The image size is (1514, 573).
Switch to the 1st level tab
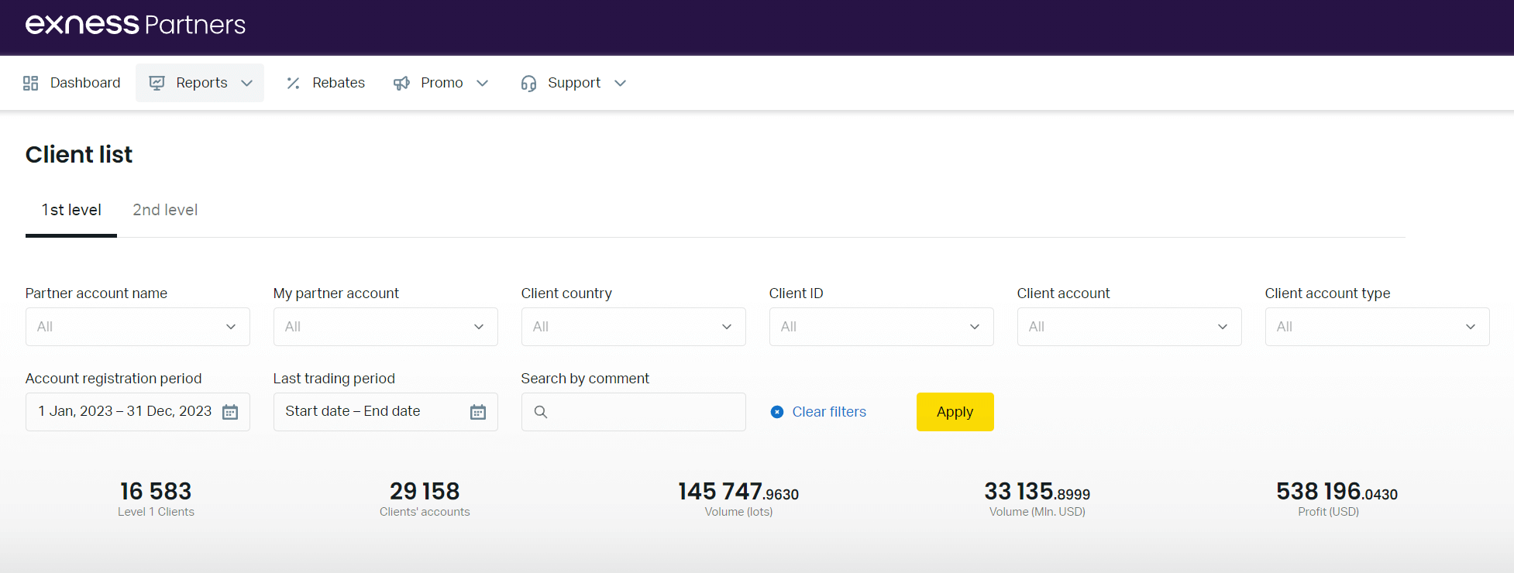pos(71,210)
